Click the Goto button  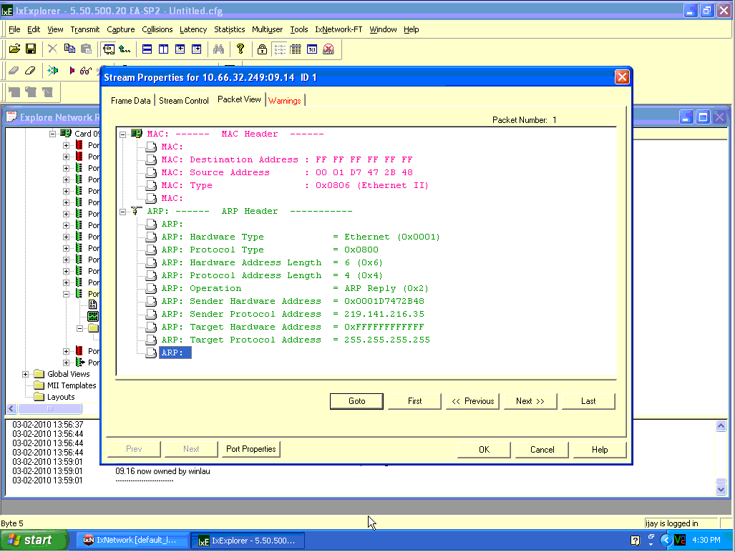(356, 401)
